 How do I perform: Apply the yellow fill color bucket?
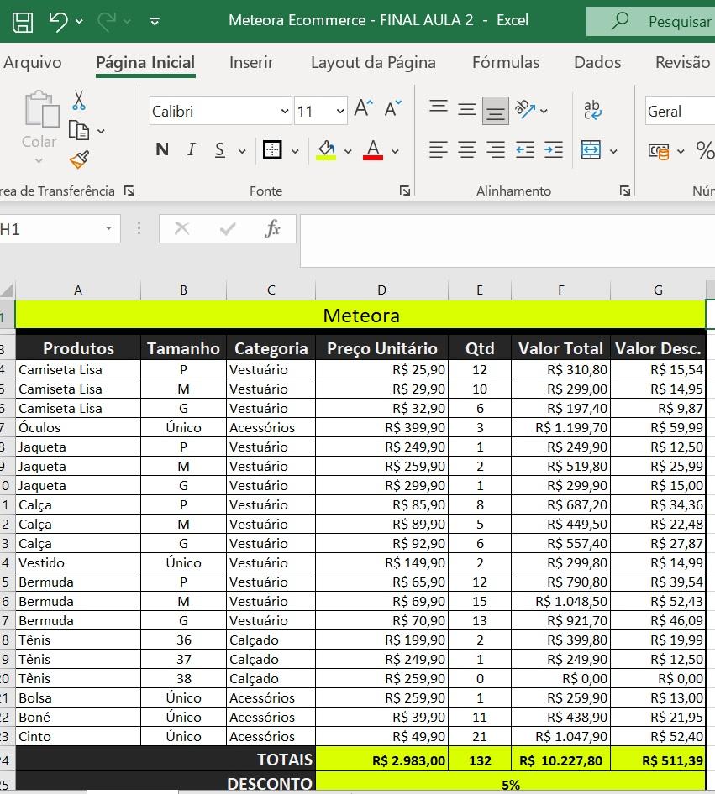[326, 151]
